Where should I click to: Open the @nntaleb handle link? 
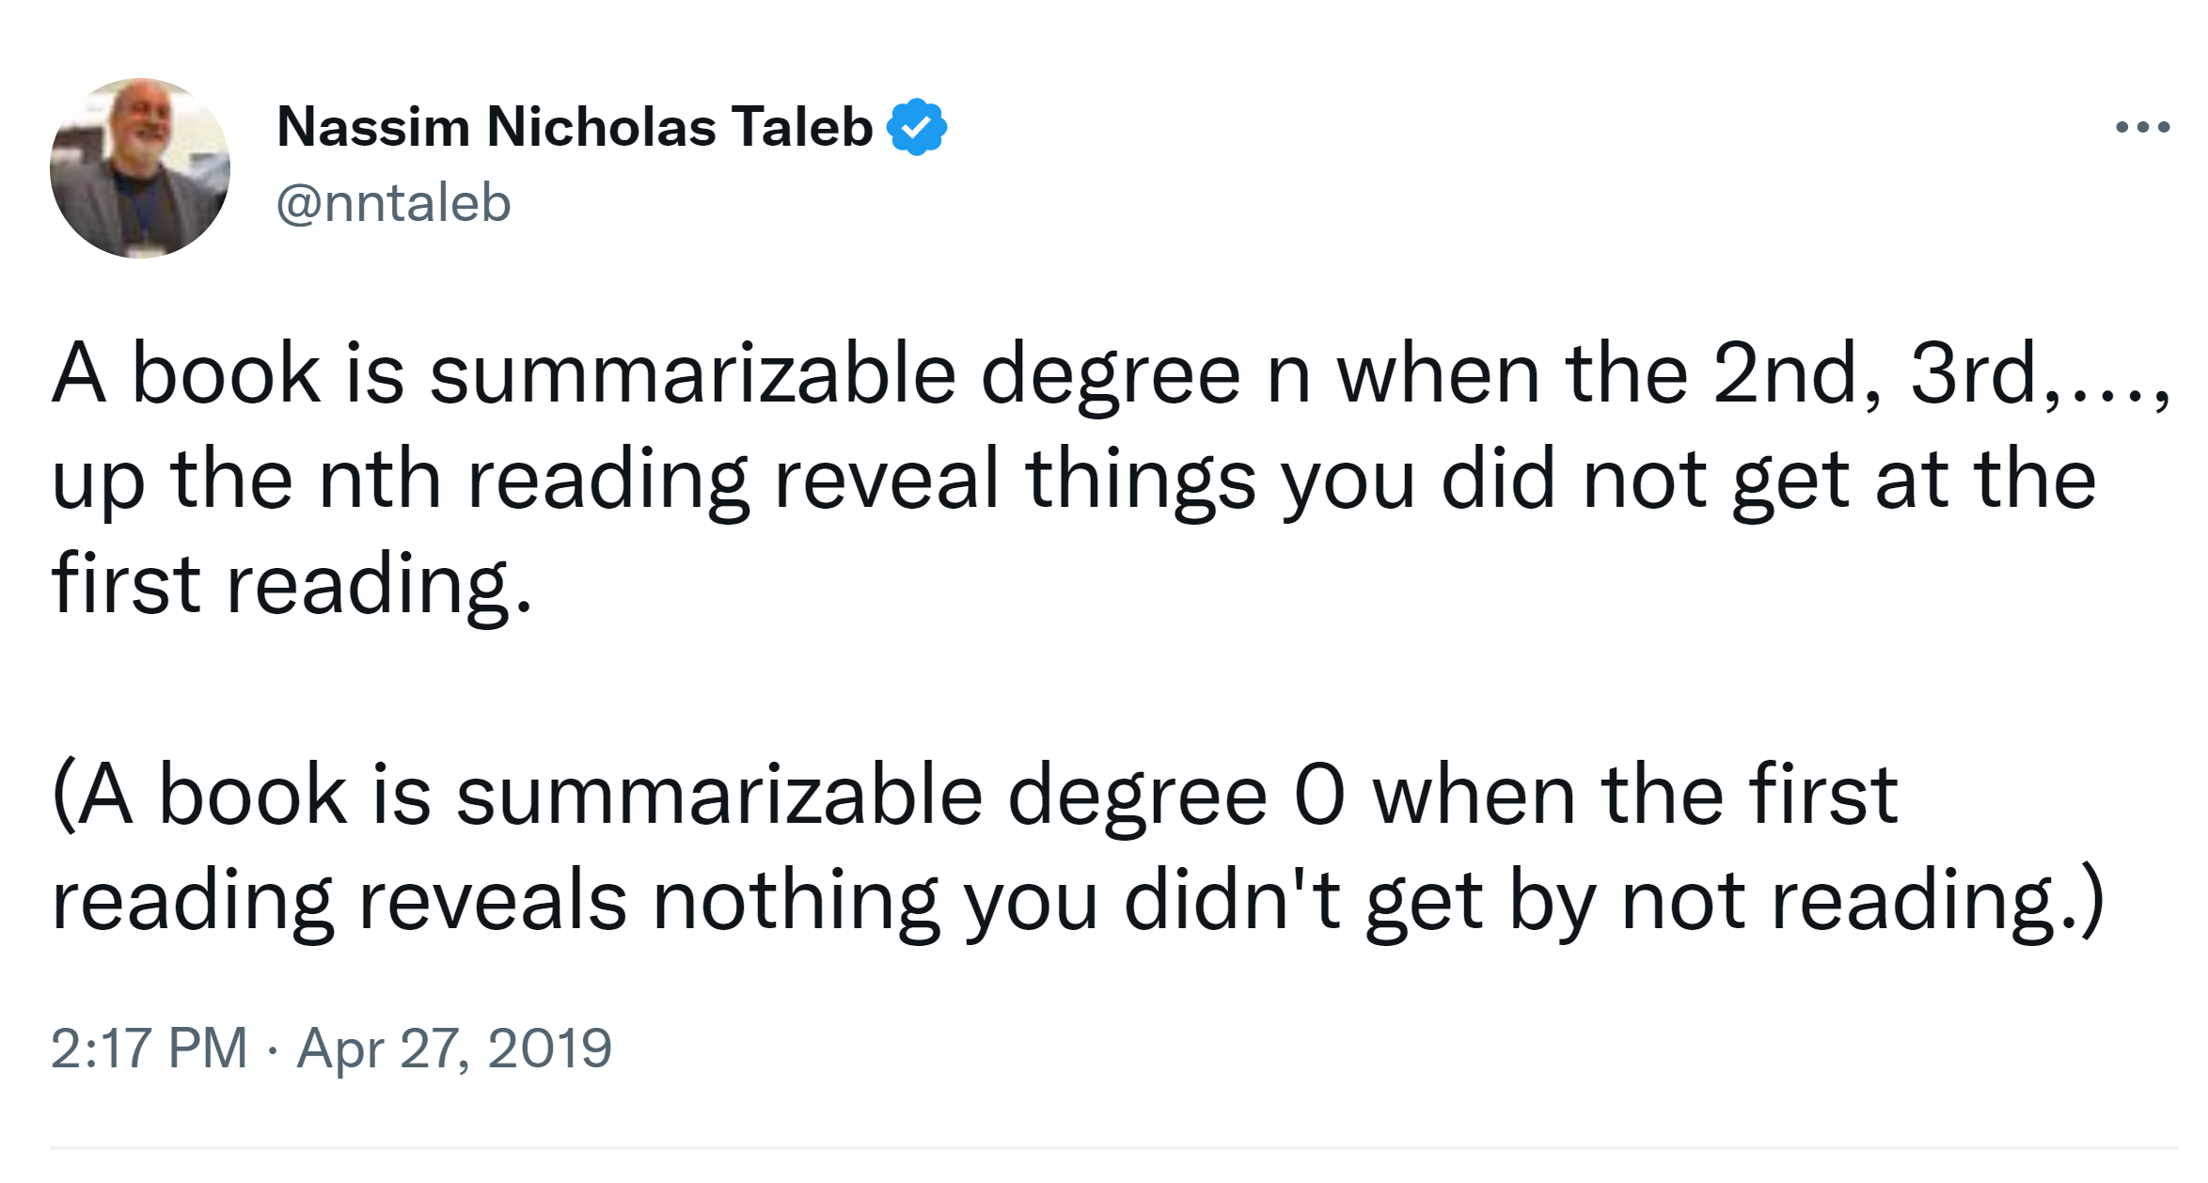pos(393,203)
